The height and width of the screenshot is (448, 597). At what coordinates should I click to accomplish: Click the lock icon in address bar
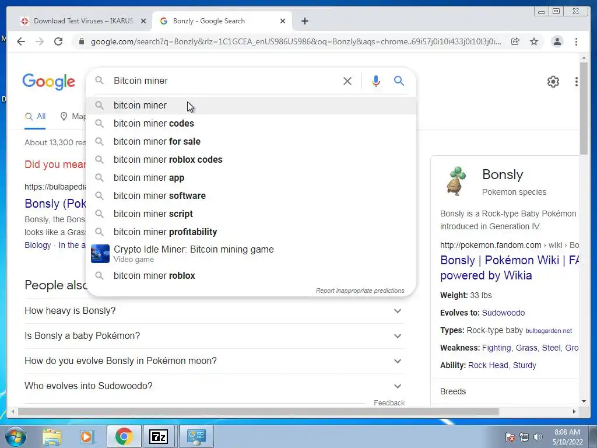click(x=81, y=41)
